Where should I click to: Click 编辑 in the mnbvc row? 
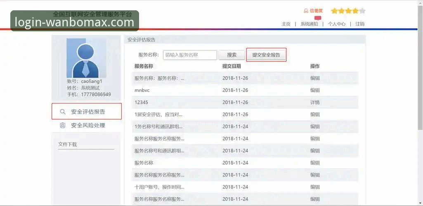pos(315,90)
